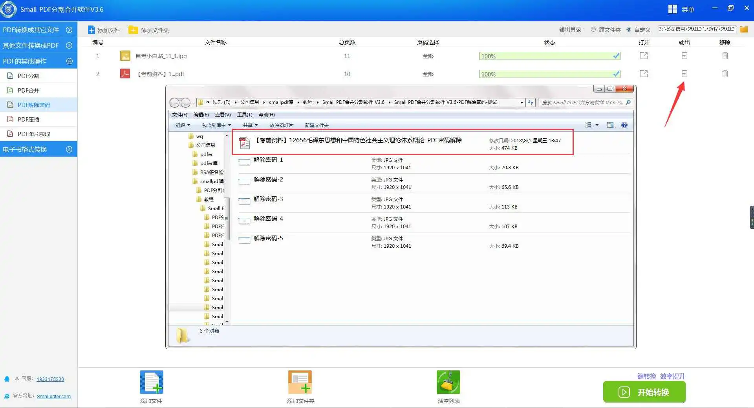Click the 清空列表 broom icon
The height and width of the screenshot is (408, 754).
click(448, 382)
